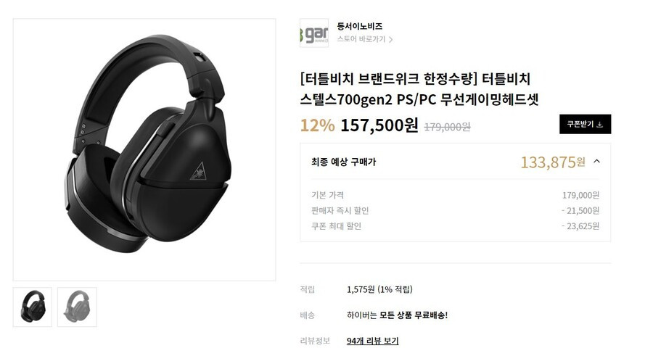Click the seller name 동서이노비즈

click(x=359, y=26)
